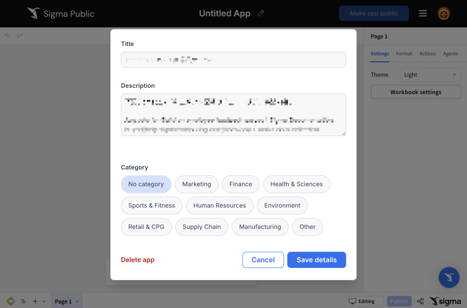This screenshot has height=308, width=467.
Task: Click the lineage icon next to Publish
Action: click(420, 301)
